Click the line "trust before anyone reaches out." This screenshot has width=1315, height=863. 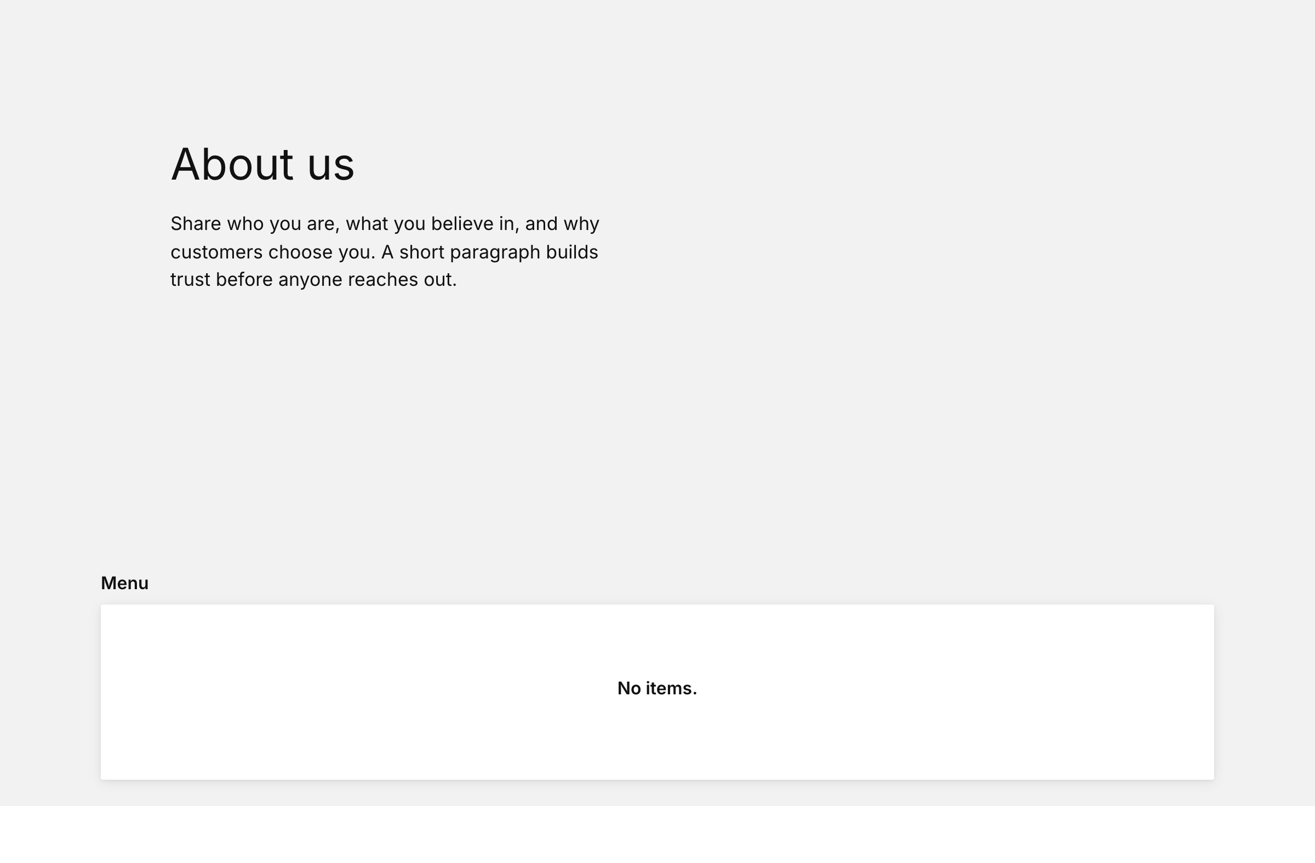[313, 280]
